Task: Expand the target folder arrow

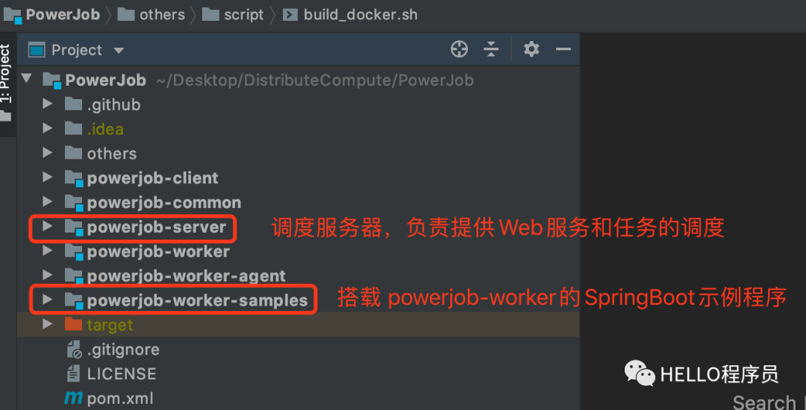Action: [47, 324]
